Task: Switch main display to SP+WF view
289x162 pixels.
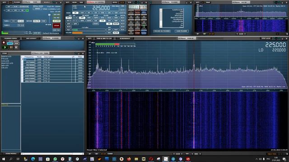Action: coord(103,154)
